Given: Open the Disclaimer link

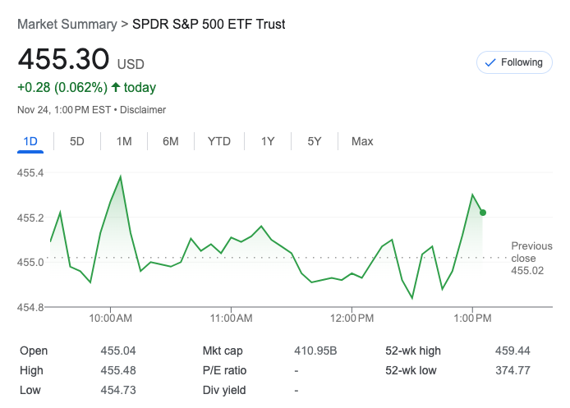Looking at the screenshot, I should click(x=143, y=110).
